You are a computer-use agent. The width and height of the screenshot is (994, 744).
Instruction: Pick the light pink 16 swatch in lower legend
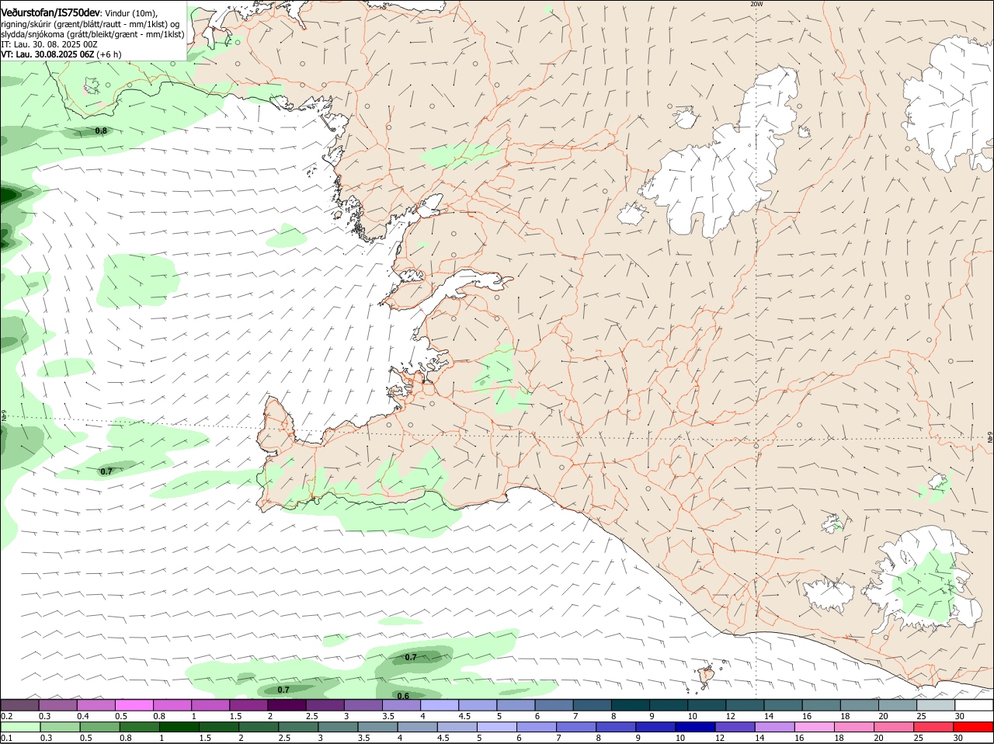(x=815, y=727)
